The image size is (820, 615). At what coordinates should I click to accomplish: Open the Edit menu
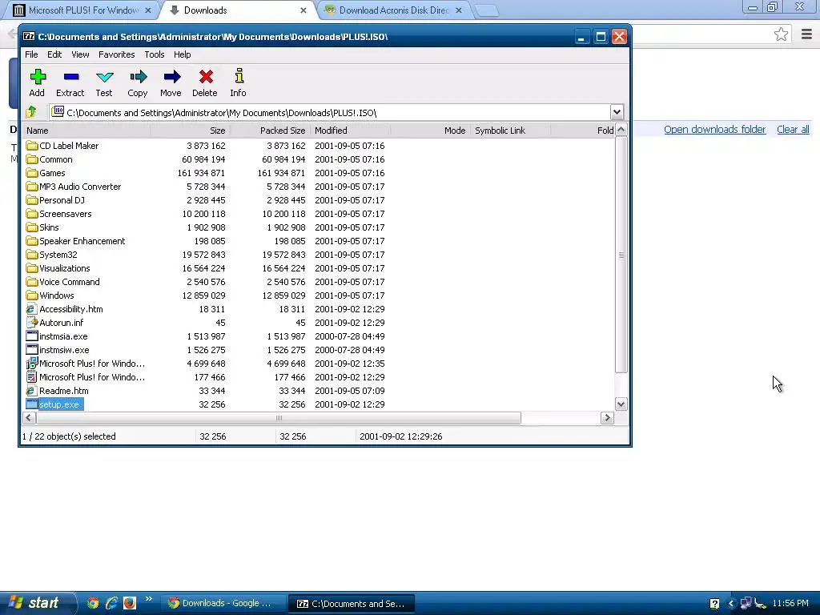54,54
